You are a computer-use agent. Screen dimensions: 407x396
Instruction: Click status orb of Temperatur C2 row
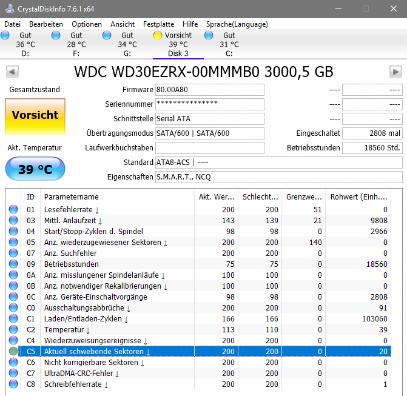coord(13,329)
